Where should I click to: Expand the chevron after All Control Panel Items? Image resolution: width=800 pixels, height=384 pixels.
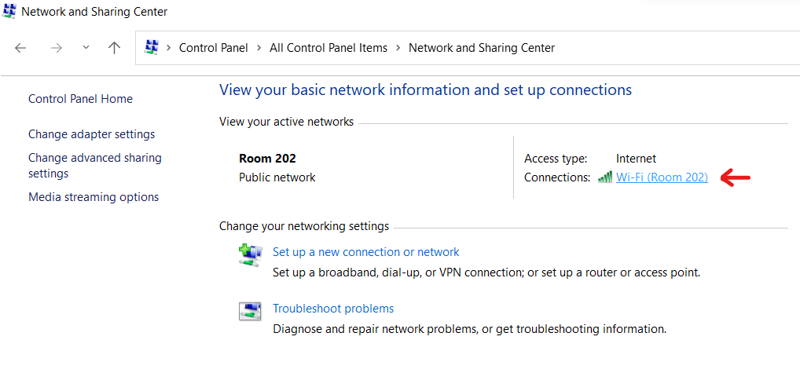pyautogui.click(x=398, y=48)
